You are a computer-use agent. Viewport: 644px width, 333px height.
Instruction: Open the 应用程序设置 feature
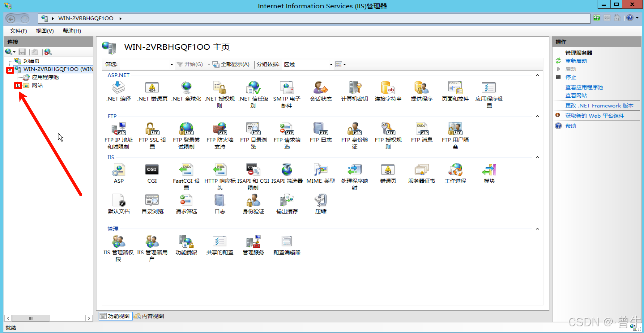pyautogui.click(x=489, y=95)
